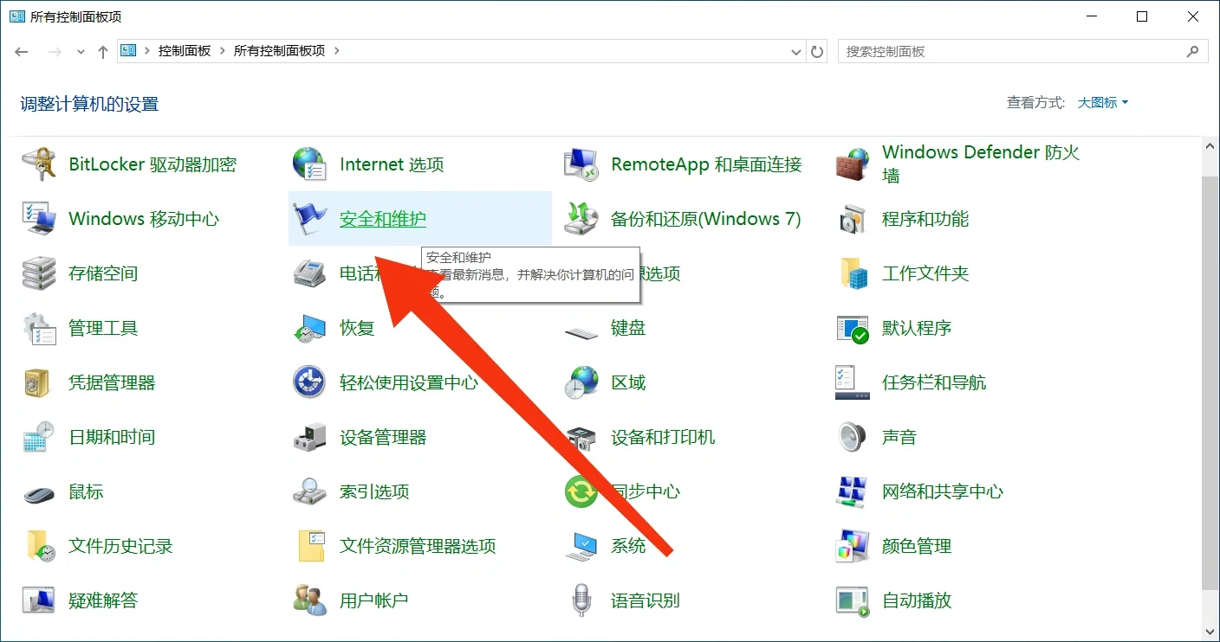Click the 轻松使用设置中心 accessibility icon
Screen dimensions: 1220x642
tap(309, 382)
